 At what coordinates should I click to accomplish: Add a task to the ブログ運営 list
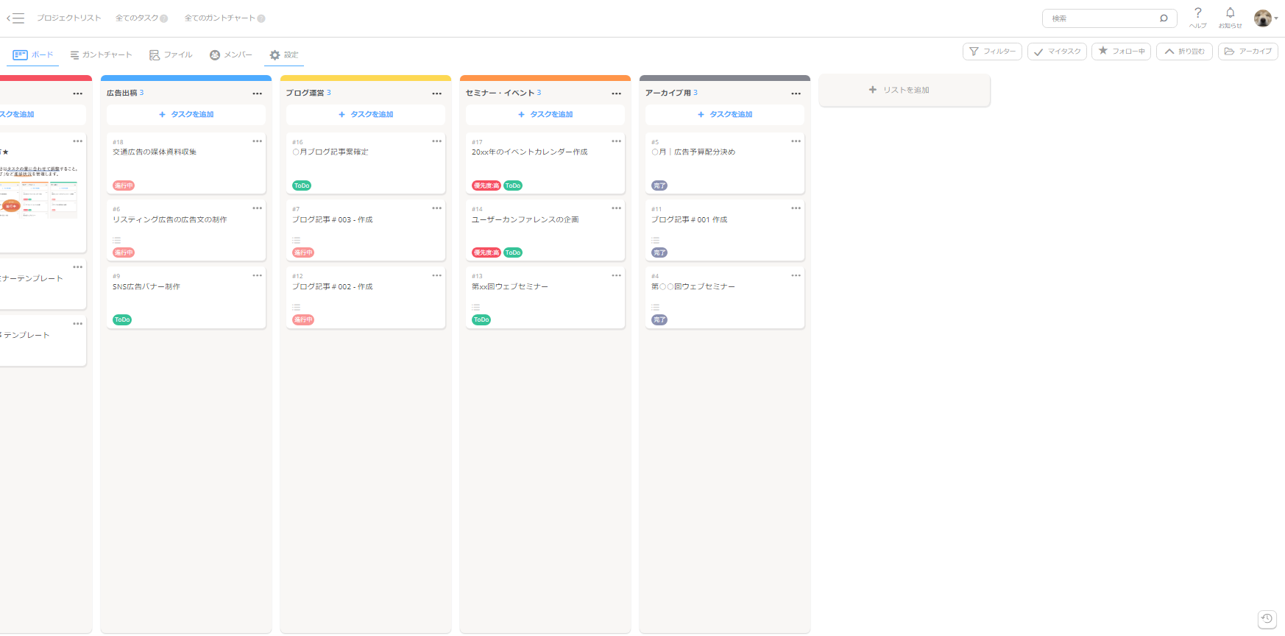pos(366,115)
